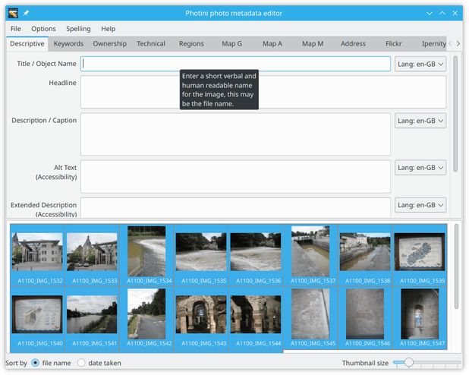The width and height of the screenshot is (469, 375).
Task: Click the metadata panel vertical scrollbar
Action: 455,114
